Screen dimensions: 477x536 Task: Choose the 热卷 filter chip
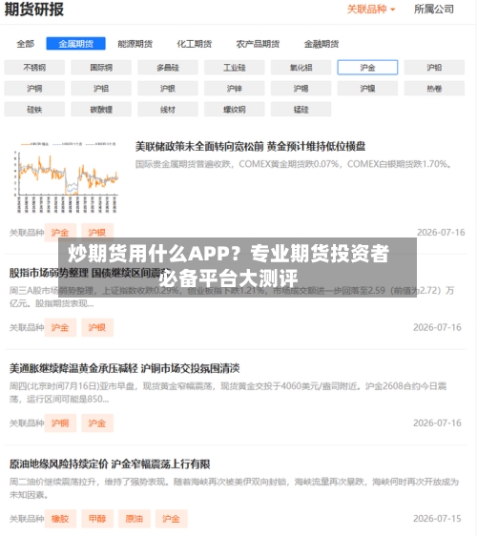(434, 89)
